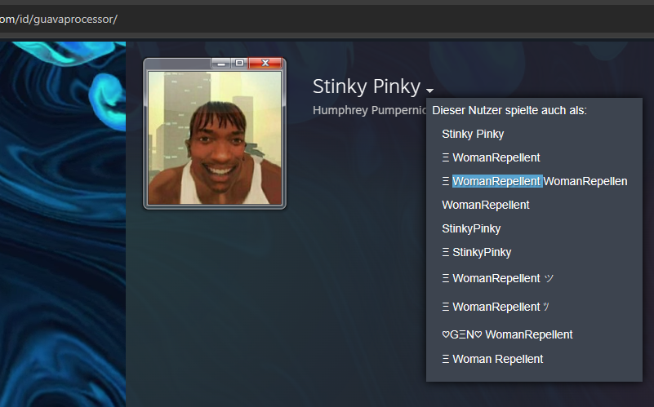The image size is (654, 407).
Task: Click the browser URL address bar
Action: 327,19
